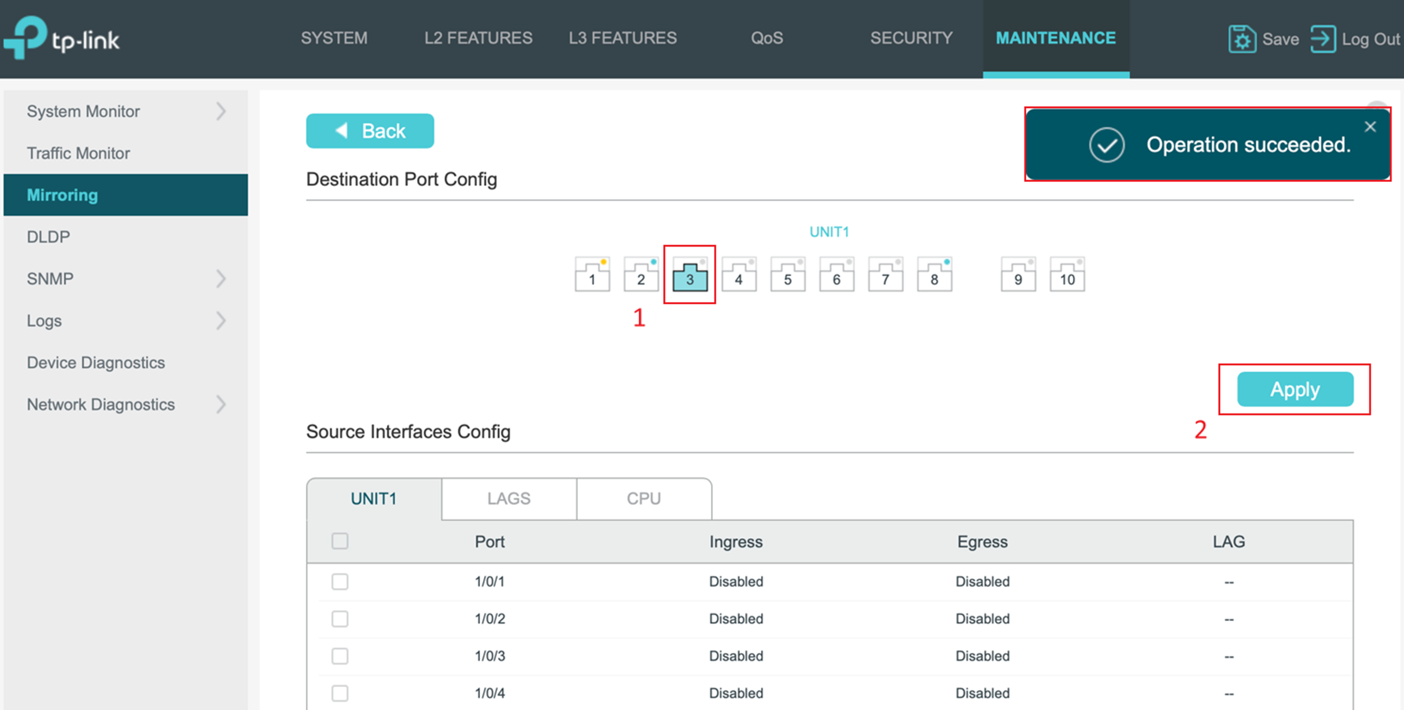The image size is (1404, 710).
Task: Go back using the Back button
Action: pyautogui.click(x=370, y=130)
